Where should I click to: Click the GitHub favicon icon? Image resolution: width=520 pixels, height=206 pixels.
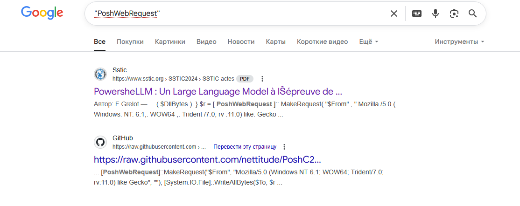(x=100, y=143)
